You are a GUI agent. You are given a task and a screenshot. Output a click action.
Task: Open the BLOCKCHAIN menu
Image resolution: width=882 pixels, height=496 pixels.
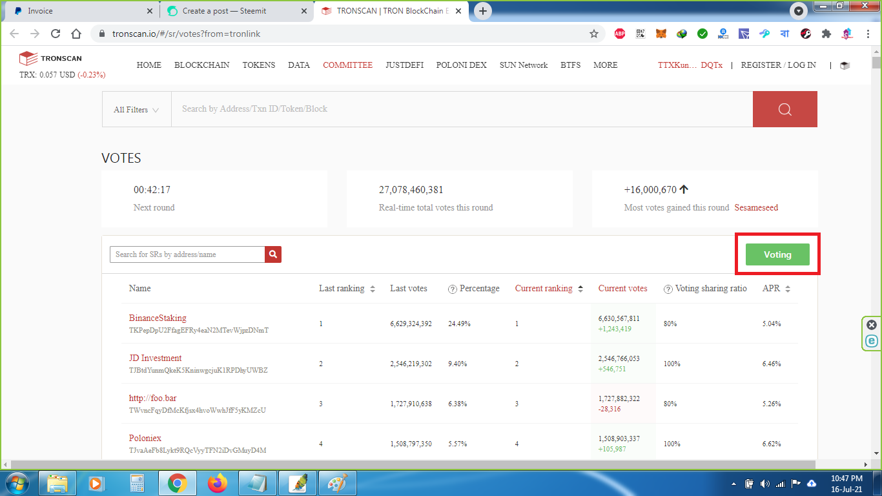202,65
